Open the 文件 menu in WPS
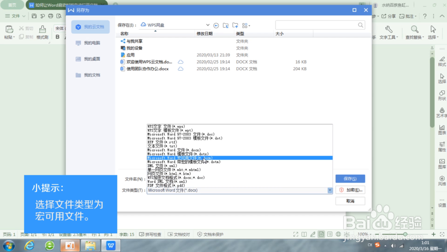Viewport: 447px width, 252px height. point(15,16)
